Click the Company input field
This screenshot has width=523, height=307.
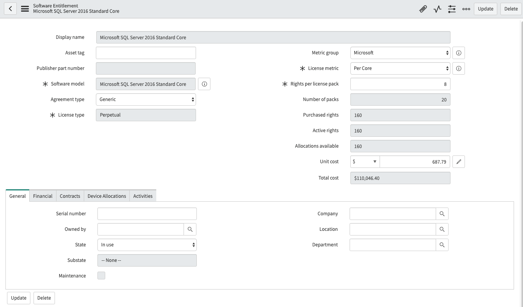[393, 214]
